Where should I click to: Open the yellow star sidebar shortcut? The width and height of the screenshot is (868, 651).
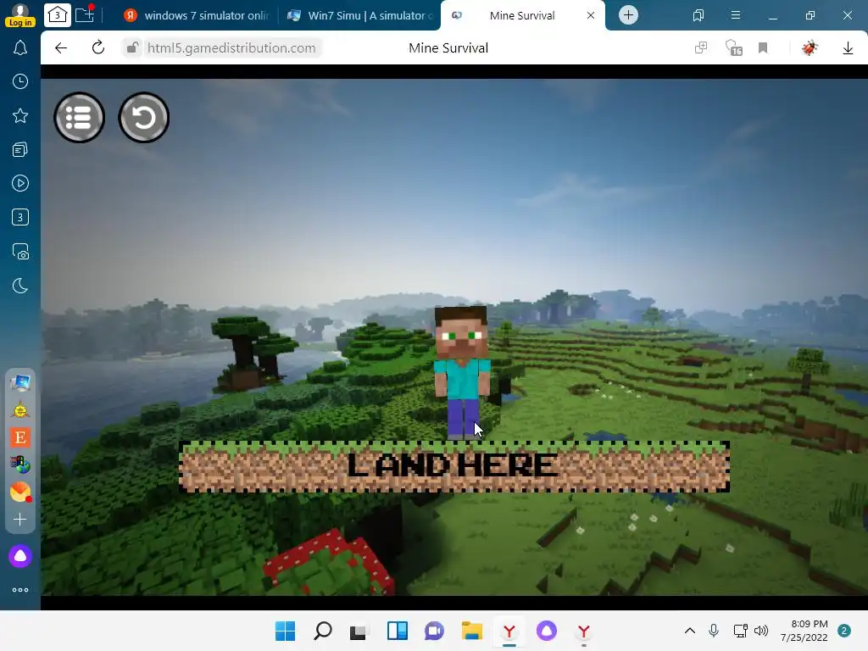pos(20,410)
